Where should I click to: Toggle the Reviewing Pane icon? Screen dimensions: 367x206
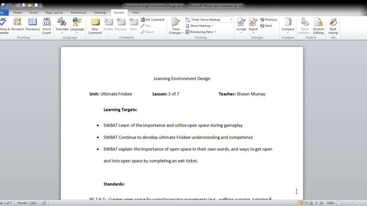coord(188,32)
